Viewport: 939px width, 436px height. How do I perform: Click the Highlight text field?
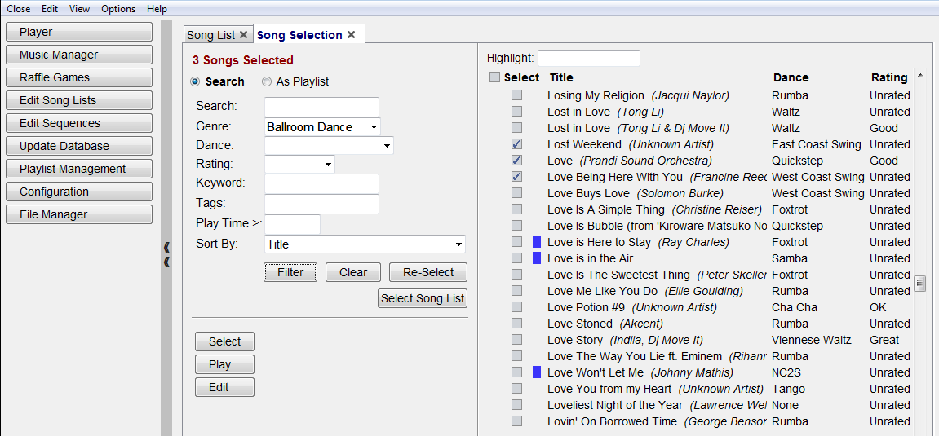click(x=588, y=58)
